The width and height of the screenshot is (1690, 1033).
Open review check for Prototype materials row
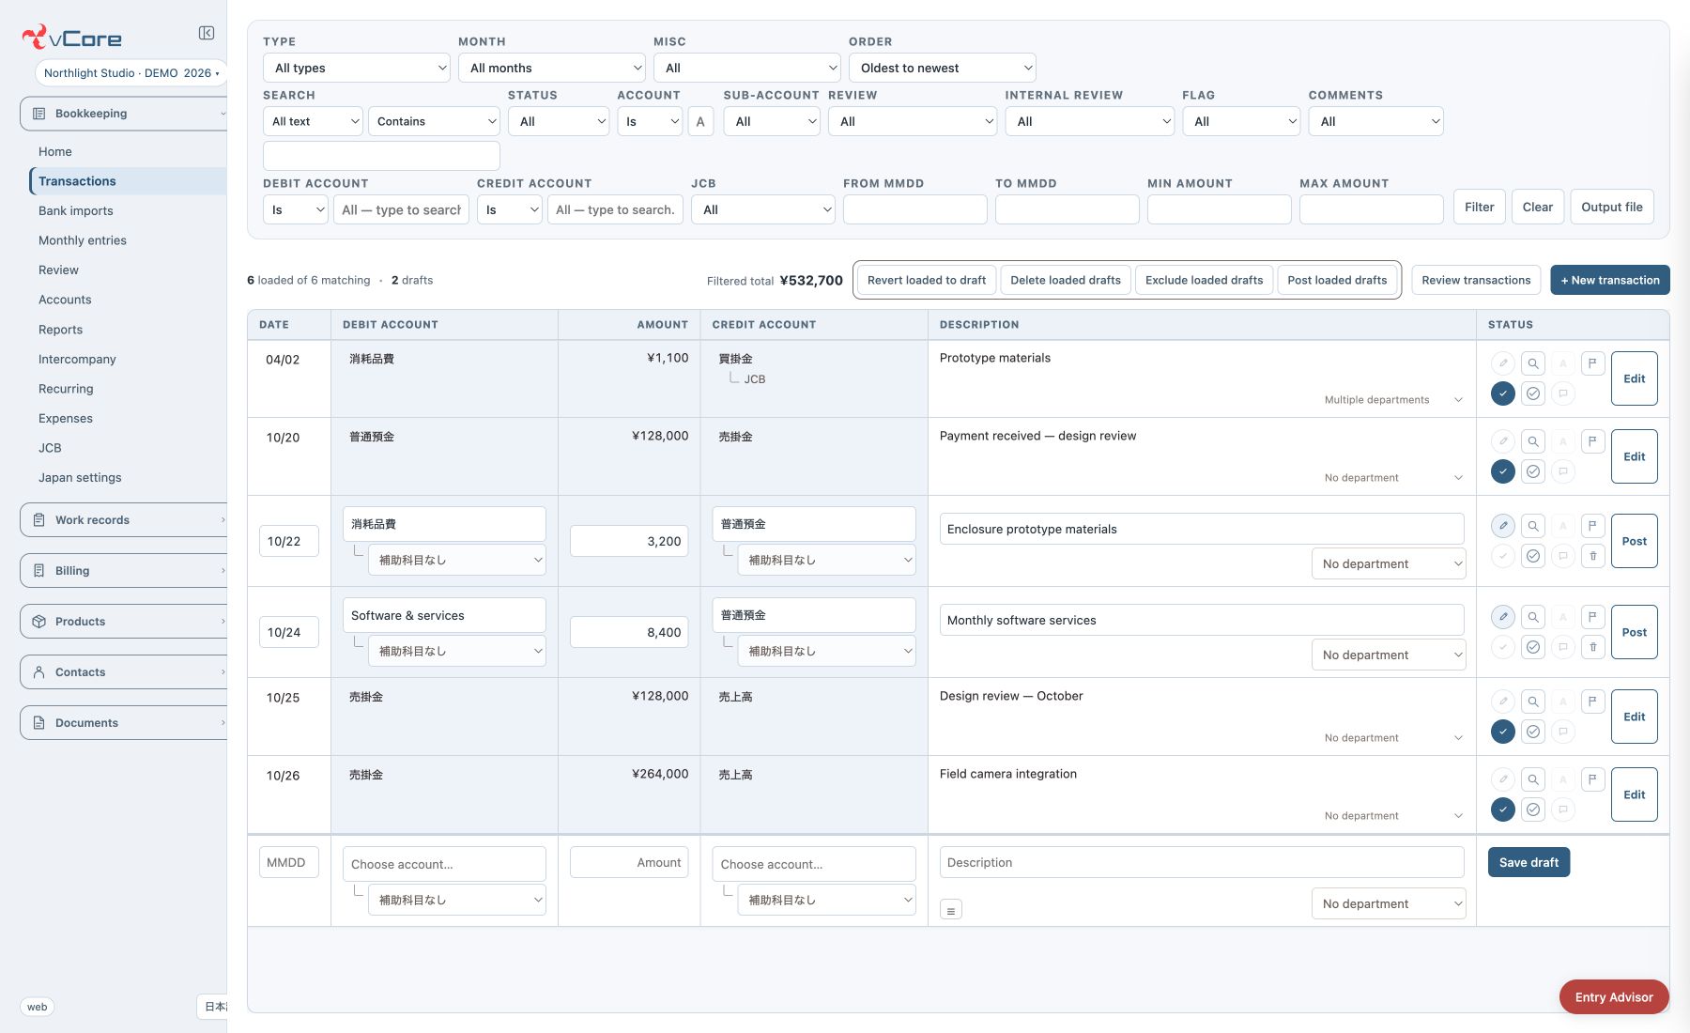pyautogui.click(x=1532, y=393)
